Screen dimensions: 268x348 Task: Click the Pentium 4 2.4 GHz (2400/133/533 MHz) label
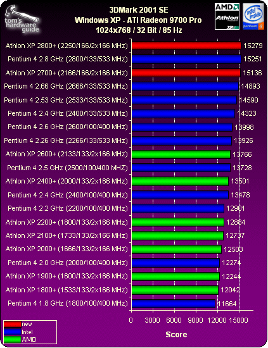68,113
